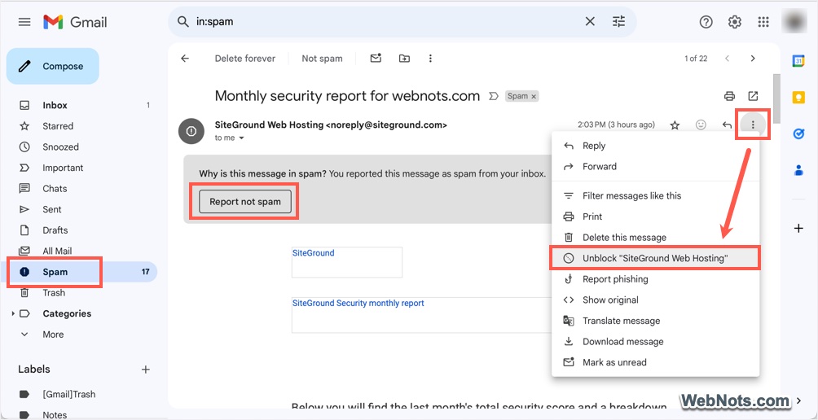Image resolution: width=818 pixels, height=420 pixels.
Task: Show search options filter icon
Action: (618, 22)
